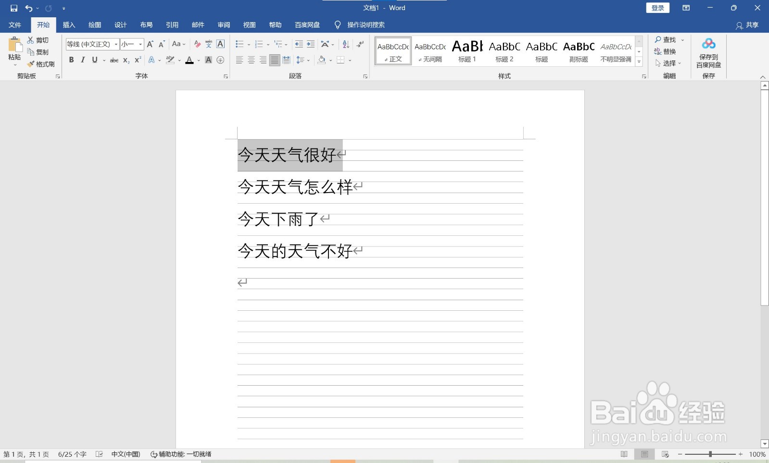Screen dimensions: 769x463
Task: Apply the Heading 1 style
Action: tap(467, 51)
